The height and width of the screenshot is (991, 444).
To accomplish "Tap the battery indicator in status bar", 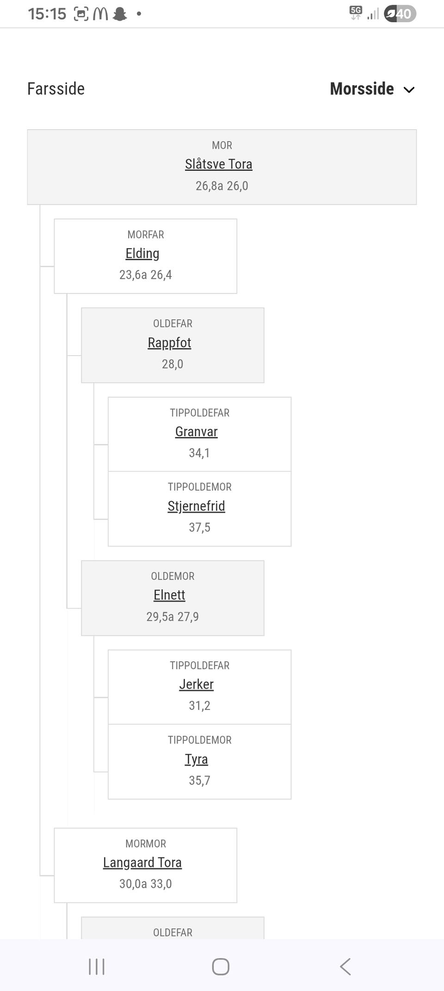I will click(400, 14).
